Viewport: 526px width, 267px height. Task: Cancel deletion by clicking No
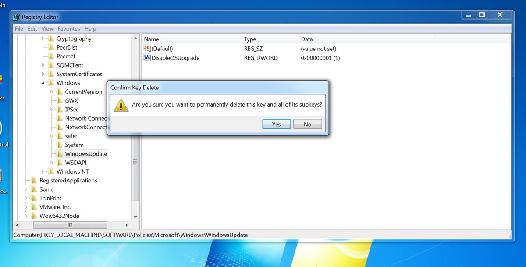pyautogui.click(x=307, y=124)
